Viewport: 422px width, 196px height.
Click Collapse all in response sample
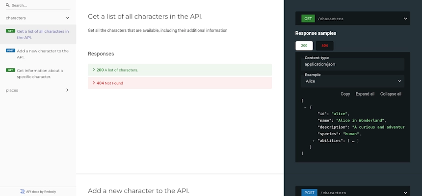[x=391, y=94]
